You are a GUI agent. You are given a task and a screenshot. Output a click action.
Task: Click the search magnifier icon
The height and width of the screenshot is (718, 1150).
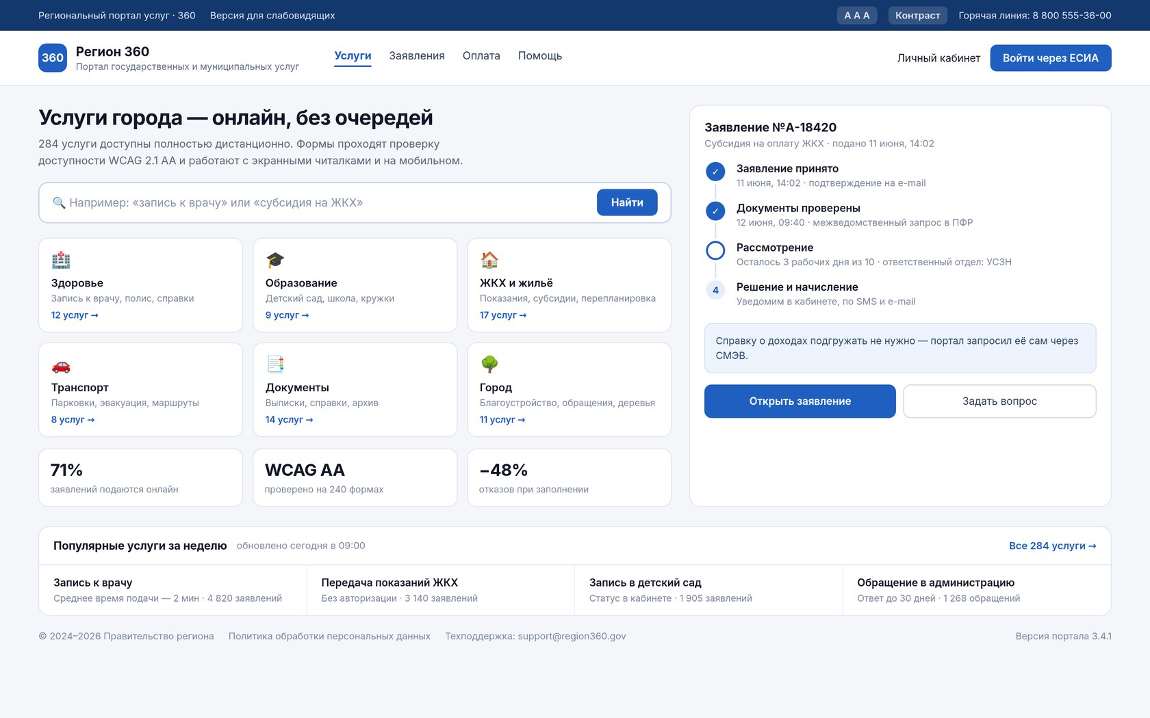tap(59, 203)
